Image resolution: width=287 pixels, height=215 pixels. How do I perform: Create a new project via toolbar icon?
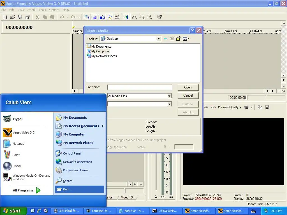tap(5, 17)
